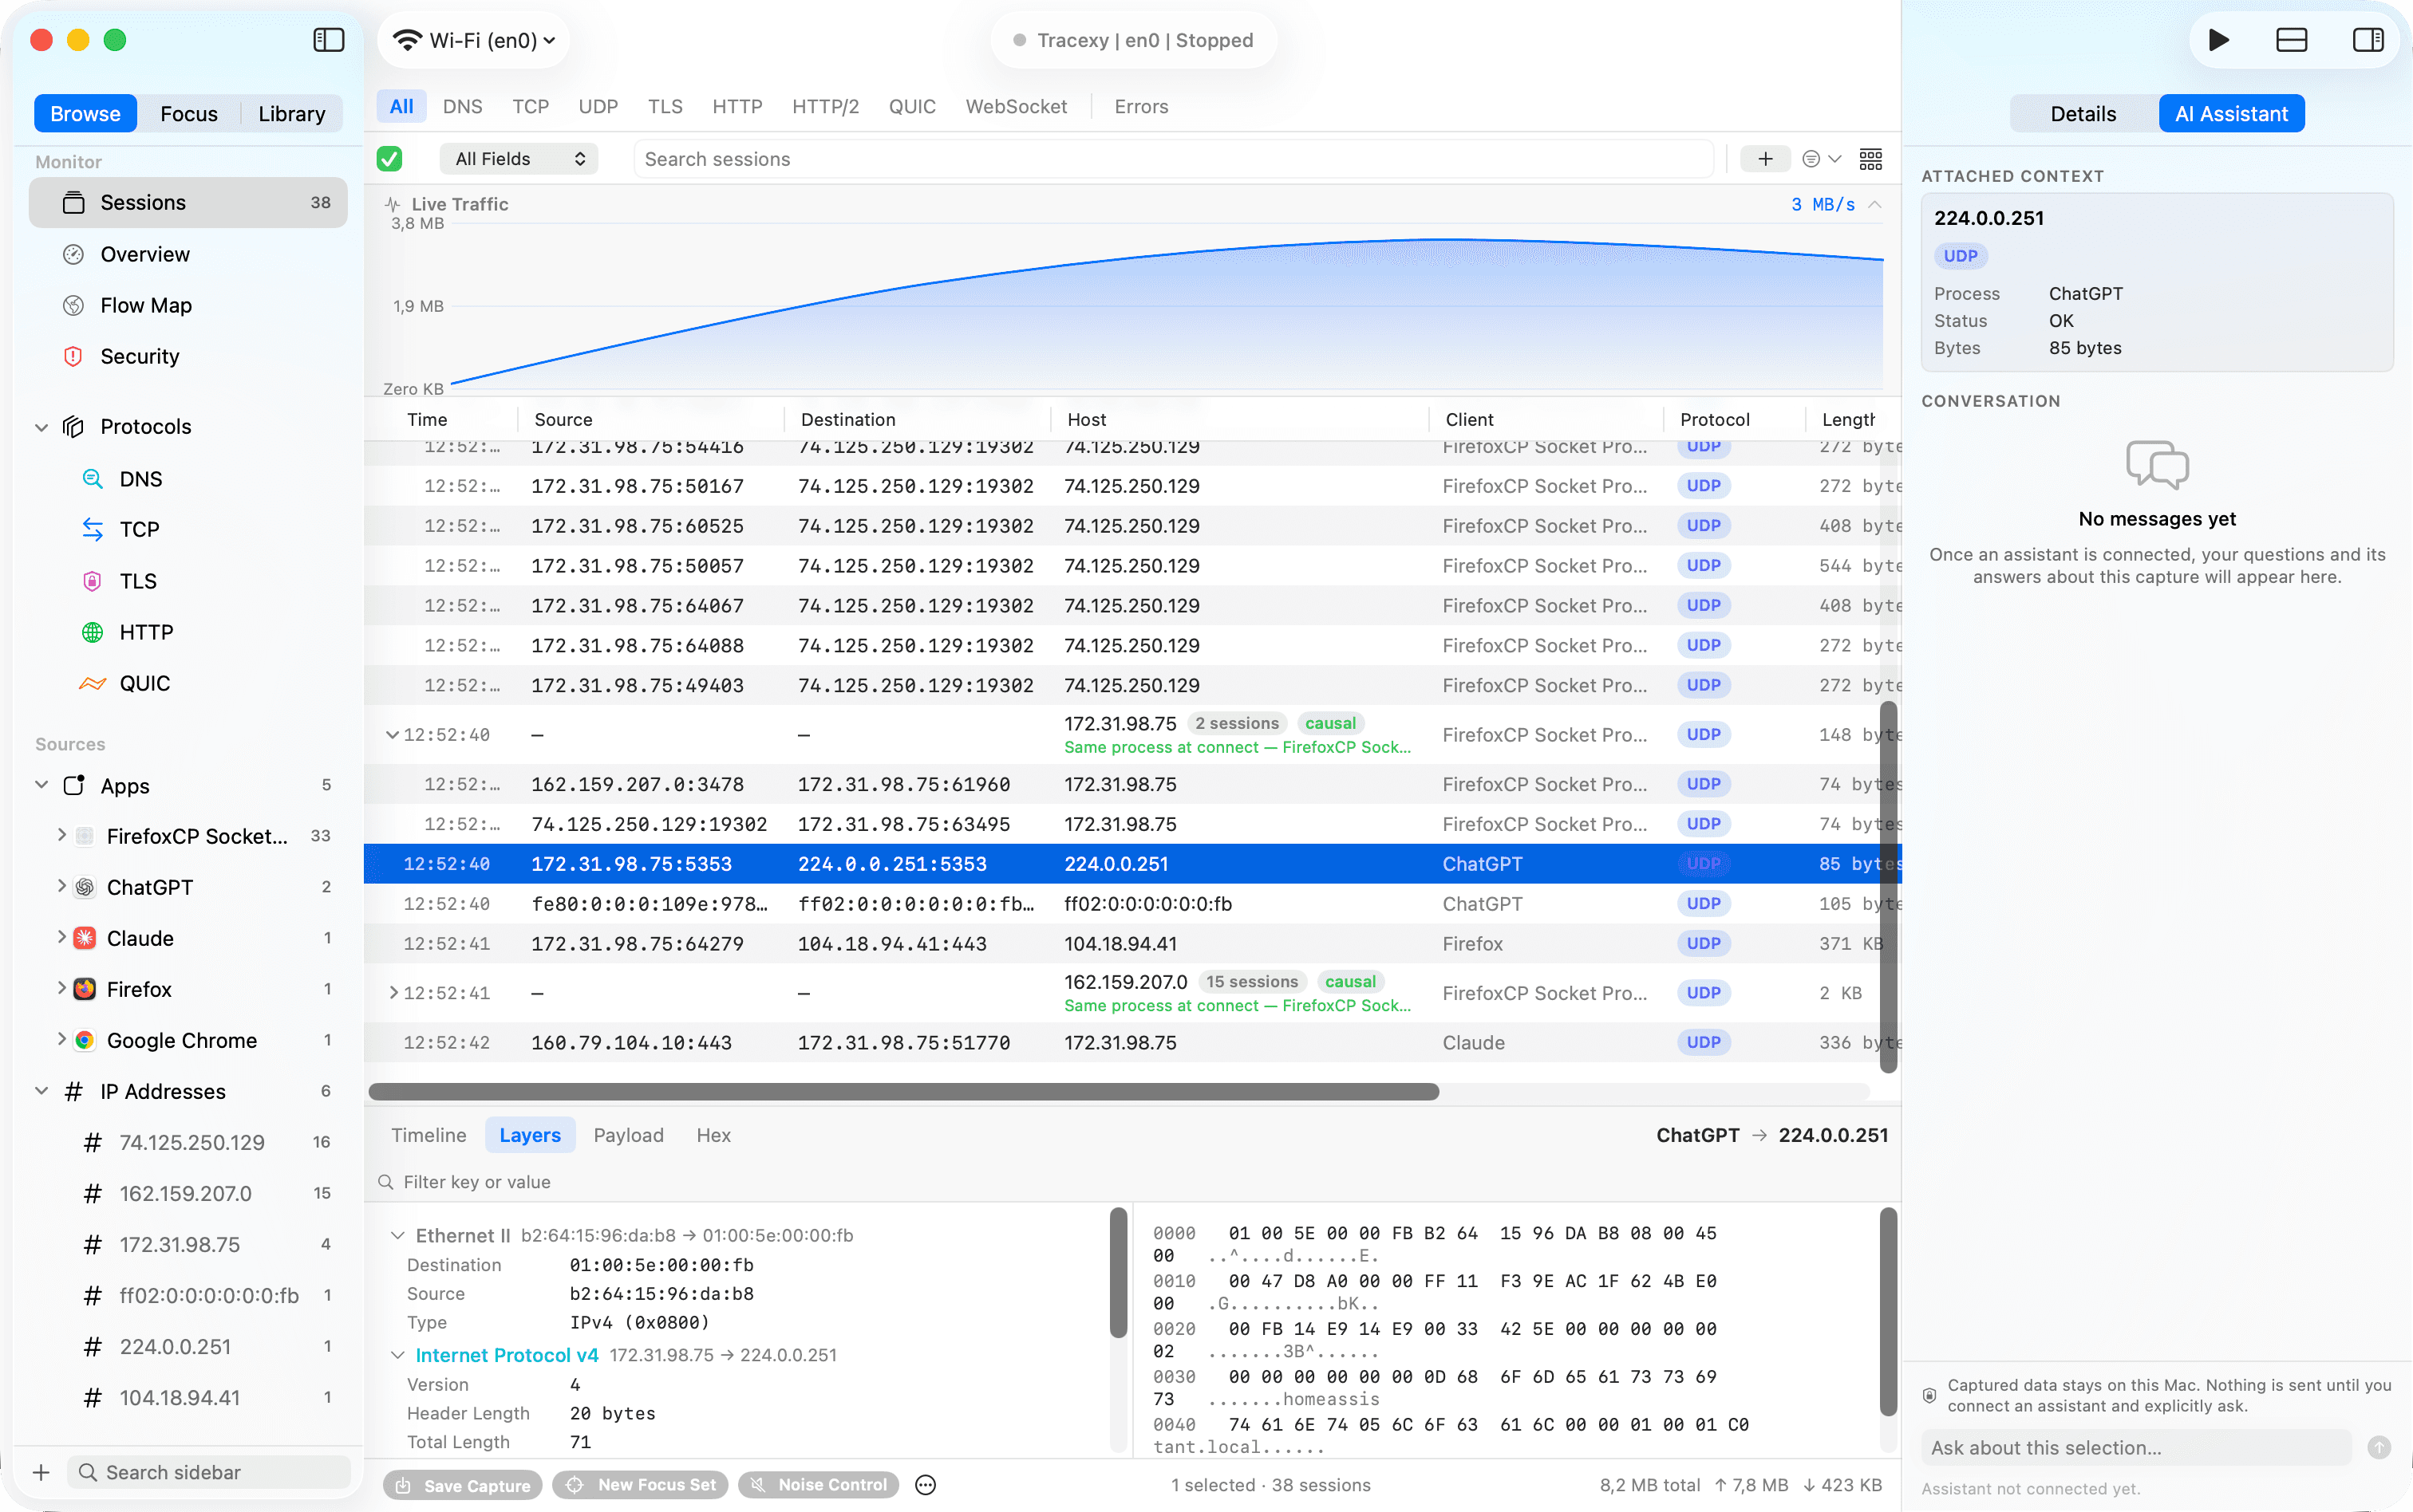Toggle the bottom split panel icon
The width and height of the screenshot is (2413, 1512).
tap(2291, 40)
